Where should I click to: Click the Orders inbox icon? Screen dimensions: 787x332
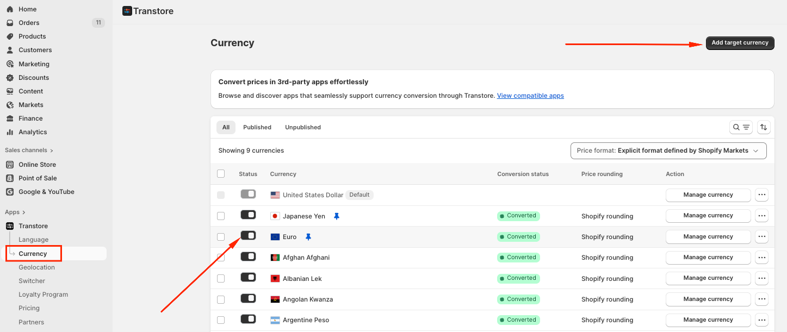point(10,23)
